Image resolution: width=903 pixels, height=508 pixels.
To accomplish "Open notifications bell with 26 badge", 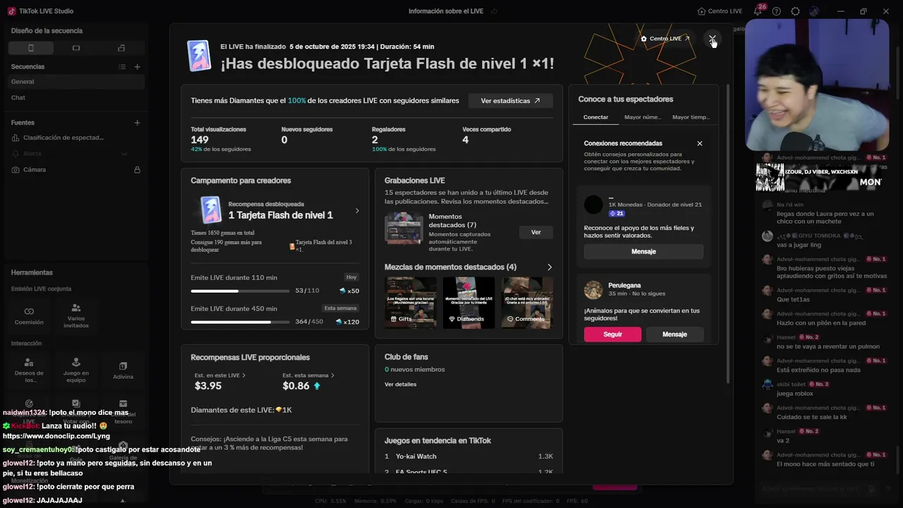I will pyautogui.click(x=758, y=11).
